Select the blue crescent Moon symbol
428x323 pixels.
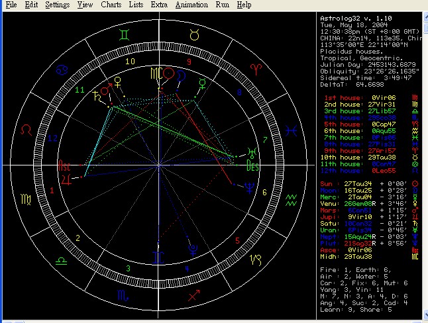coord(179,77)
